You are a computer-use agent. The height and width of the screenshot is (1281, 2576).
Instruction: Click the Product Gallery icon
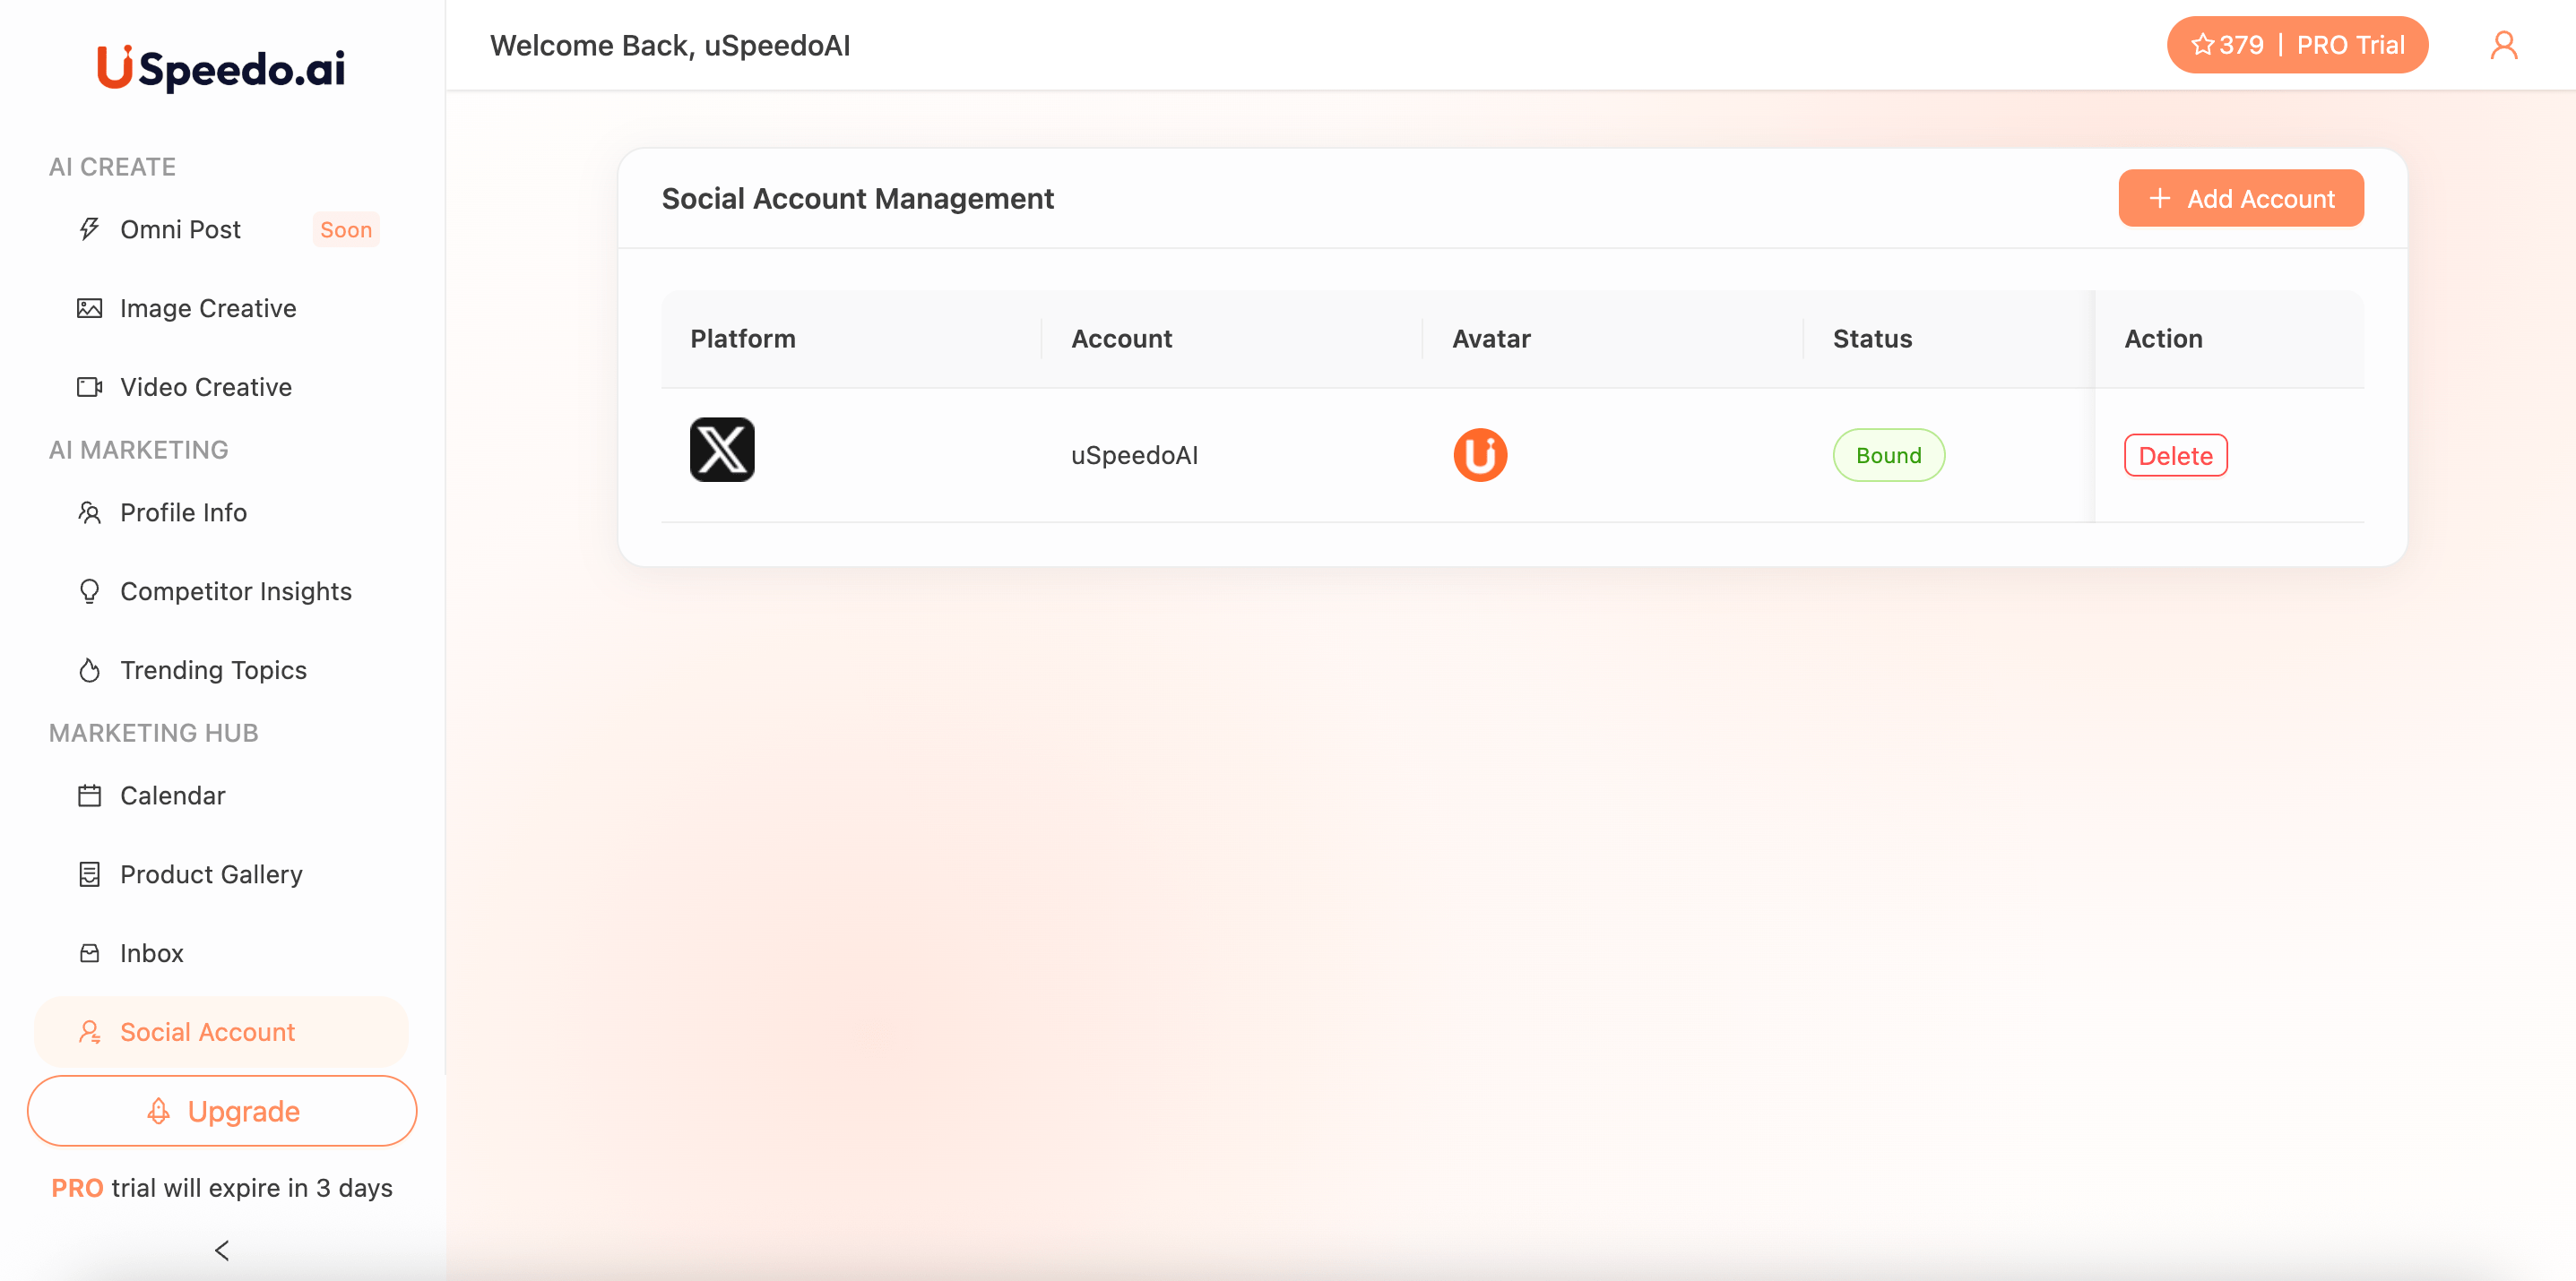coord(90,873)
